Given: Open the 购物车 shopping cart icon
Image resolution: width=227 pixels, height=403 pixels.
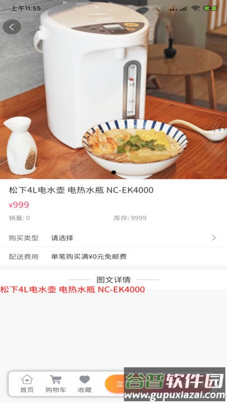Looking at the screenshot, I should pos(55,384).
